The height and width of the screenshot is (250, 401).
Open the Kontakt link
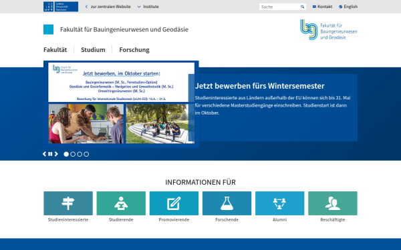pyautogui.click(x=322, y=7)
